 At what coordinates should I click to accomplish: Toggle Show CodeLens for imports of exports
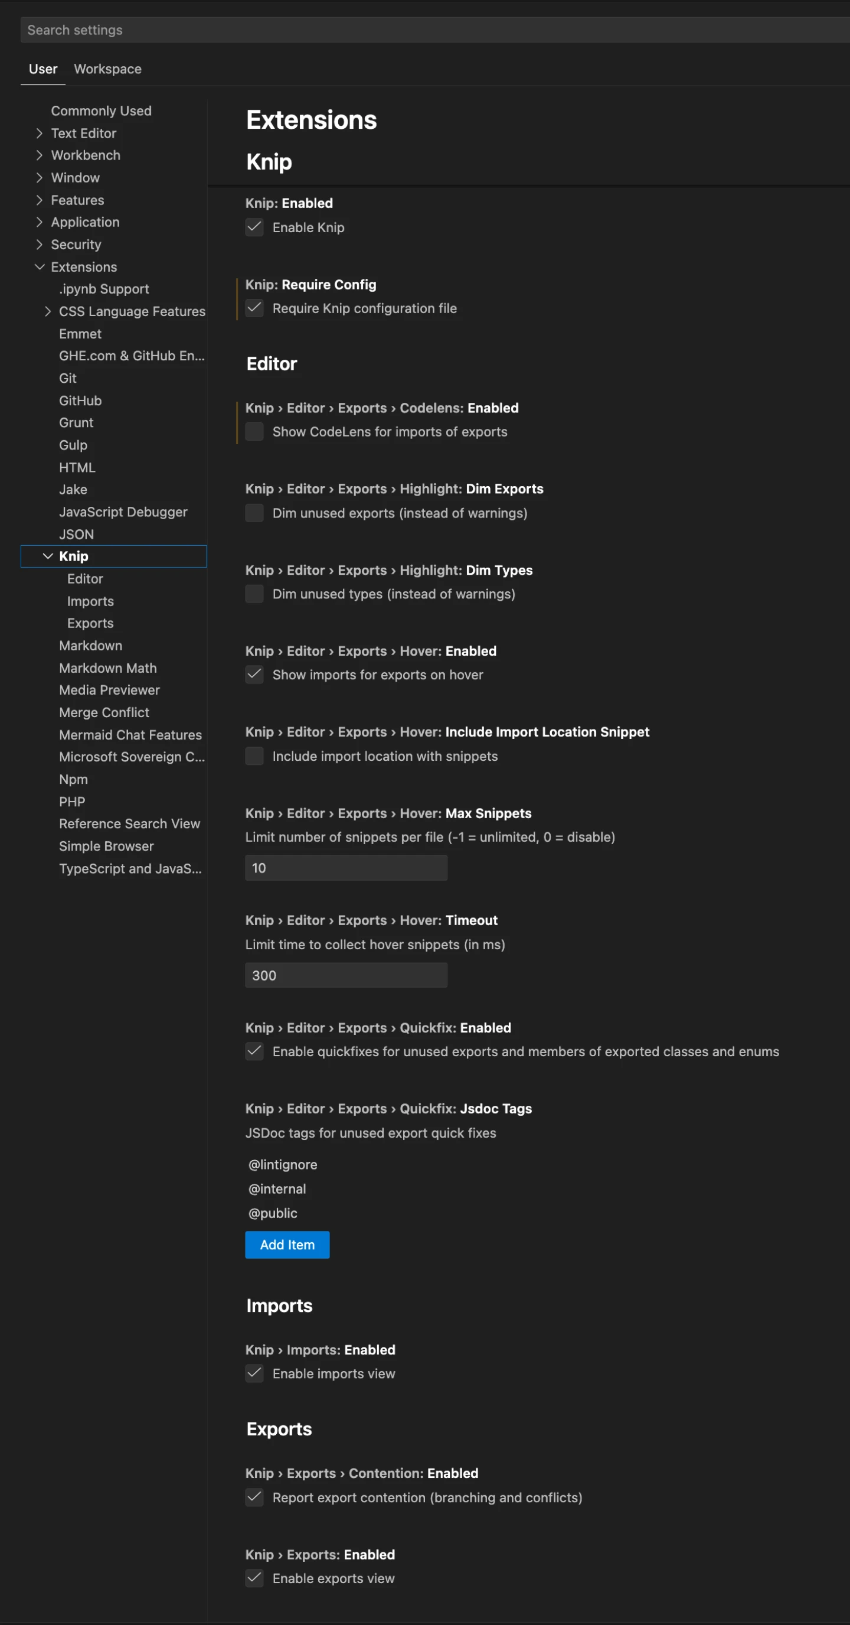[x=254, y=431]
